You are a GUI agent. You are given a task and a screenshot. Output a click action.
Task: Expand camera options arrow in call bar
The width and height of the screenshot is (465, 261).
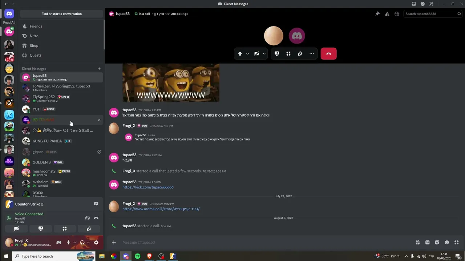264,54
